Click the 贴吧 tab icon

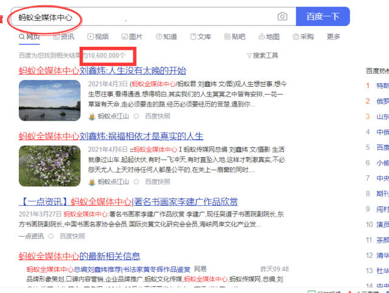[x=227, y=36]
